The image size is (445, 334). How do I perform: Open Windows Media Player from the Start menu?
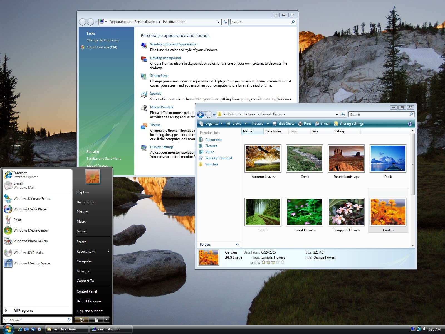30,209
